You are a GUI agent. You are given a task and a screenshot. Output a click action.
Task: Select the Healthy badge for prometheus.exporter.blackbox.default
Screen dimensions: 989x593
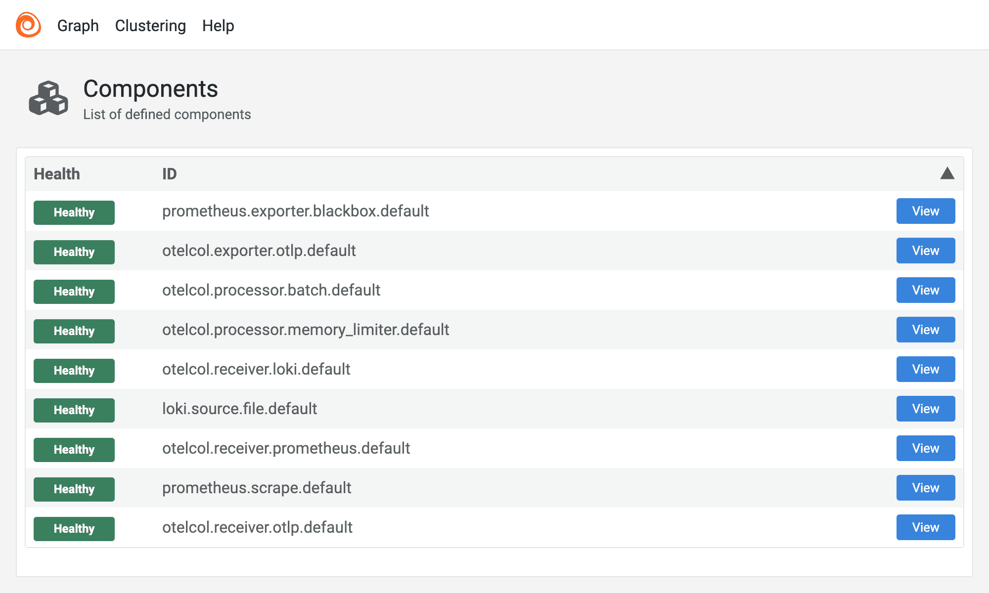[x=74, y=212]
